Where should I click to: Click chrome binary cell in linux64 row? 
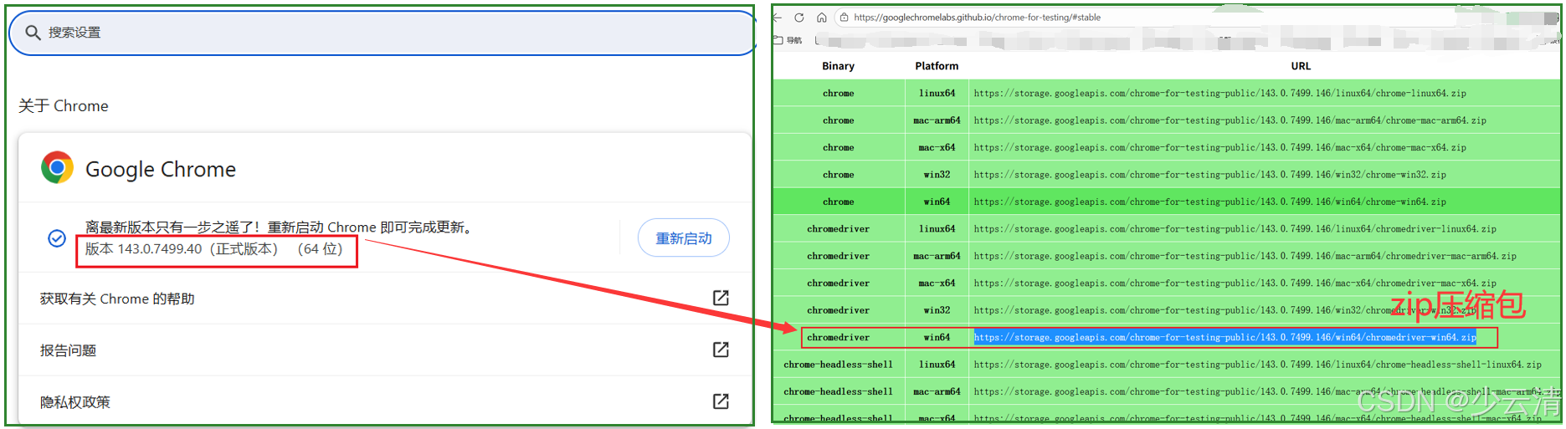[838, 93]
